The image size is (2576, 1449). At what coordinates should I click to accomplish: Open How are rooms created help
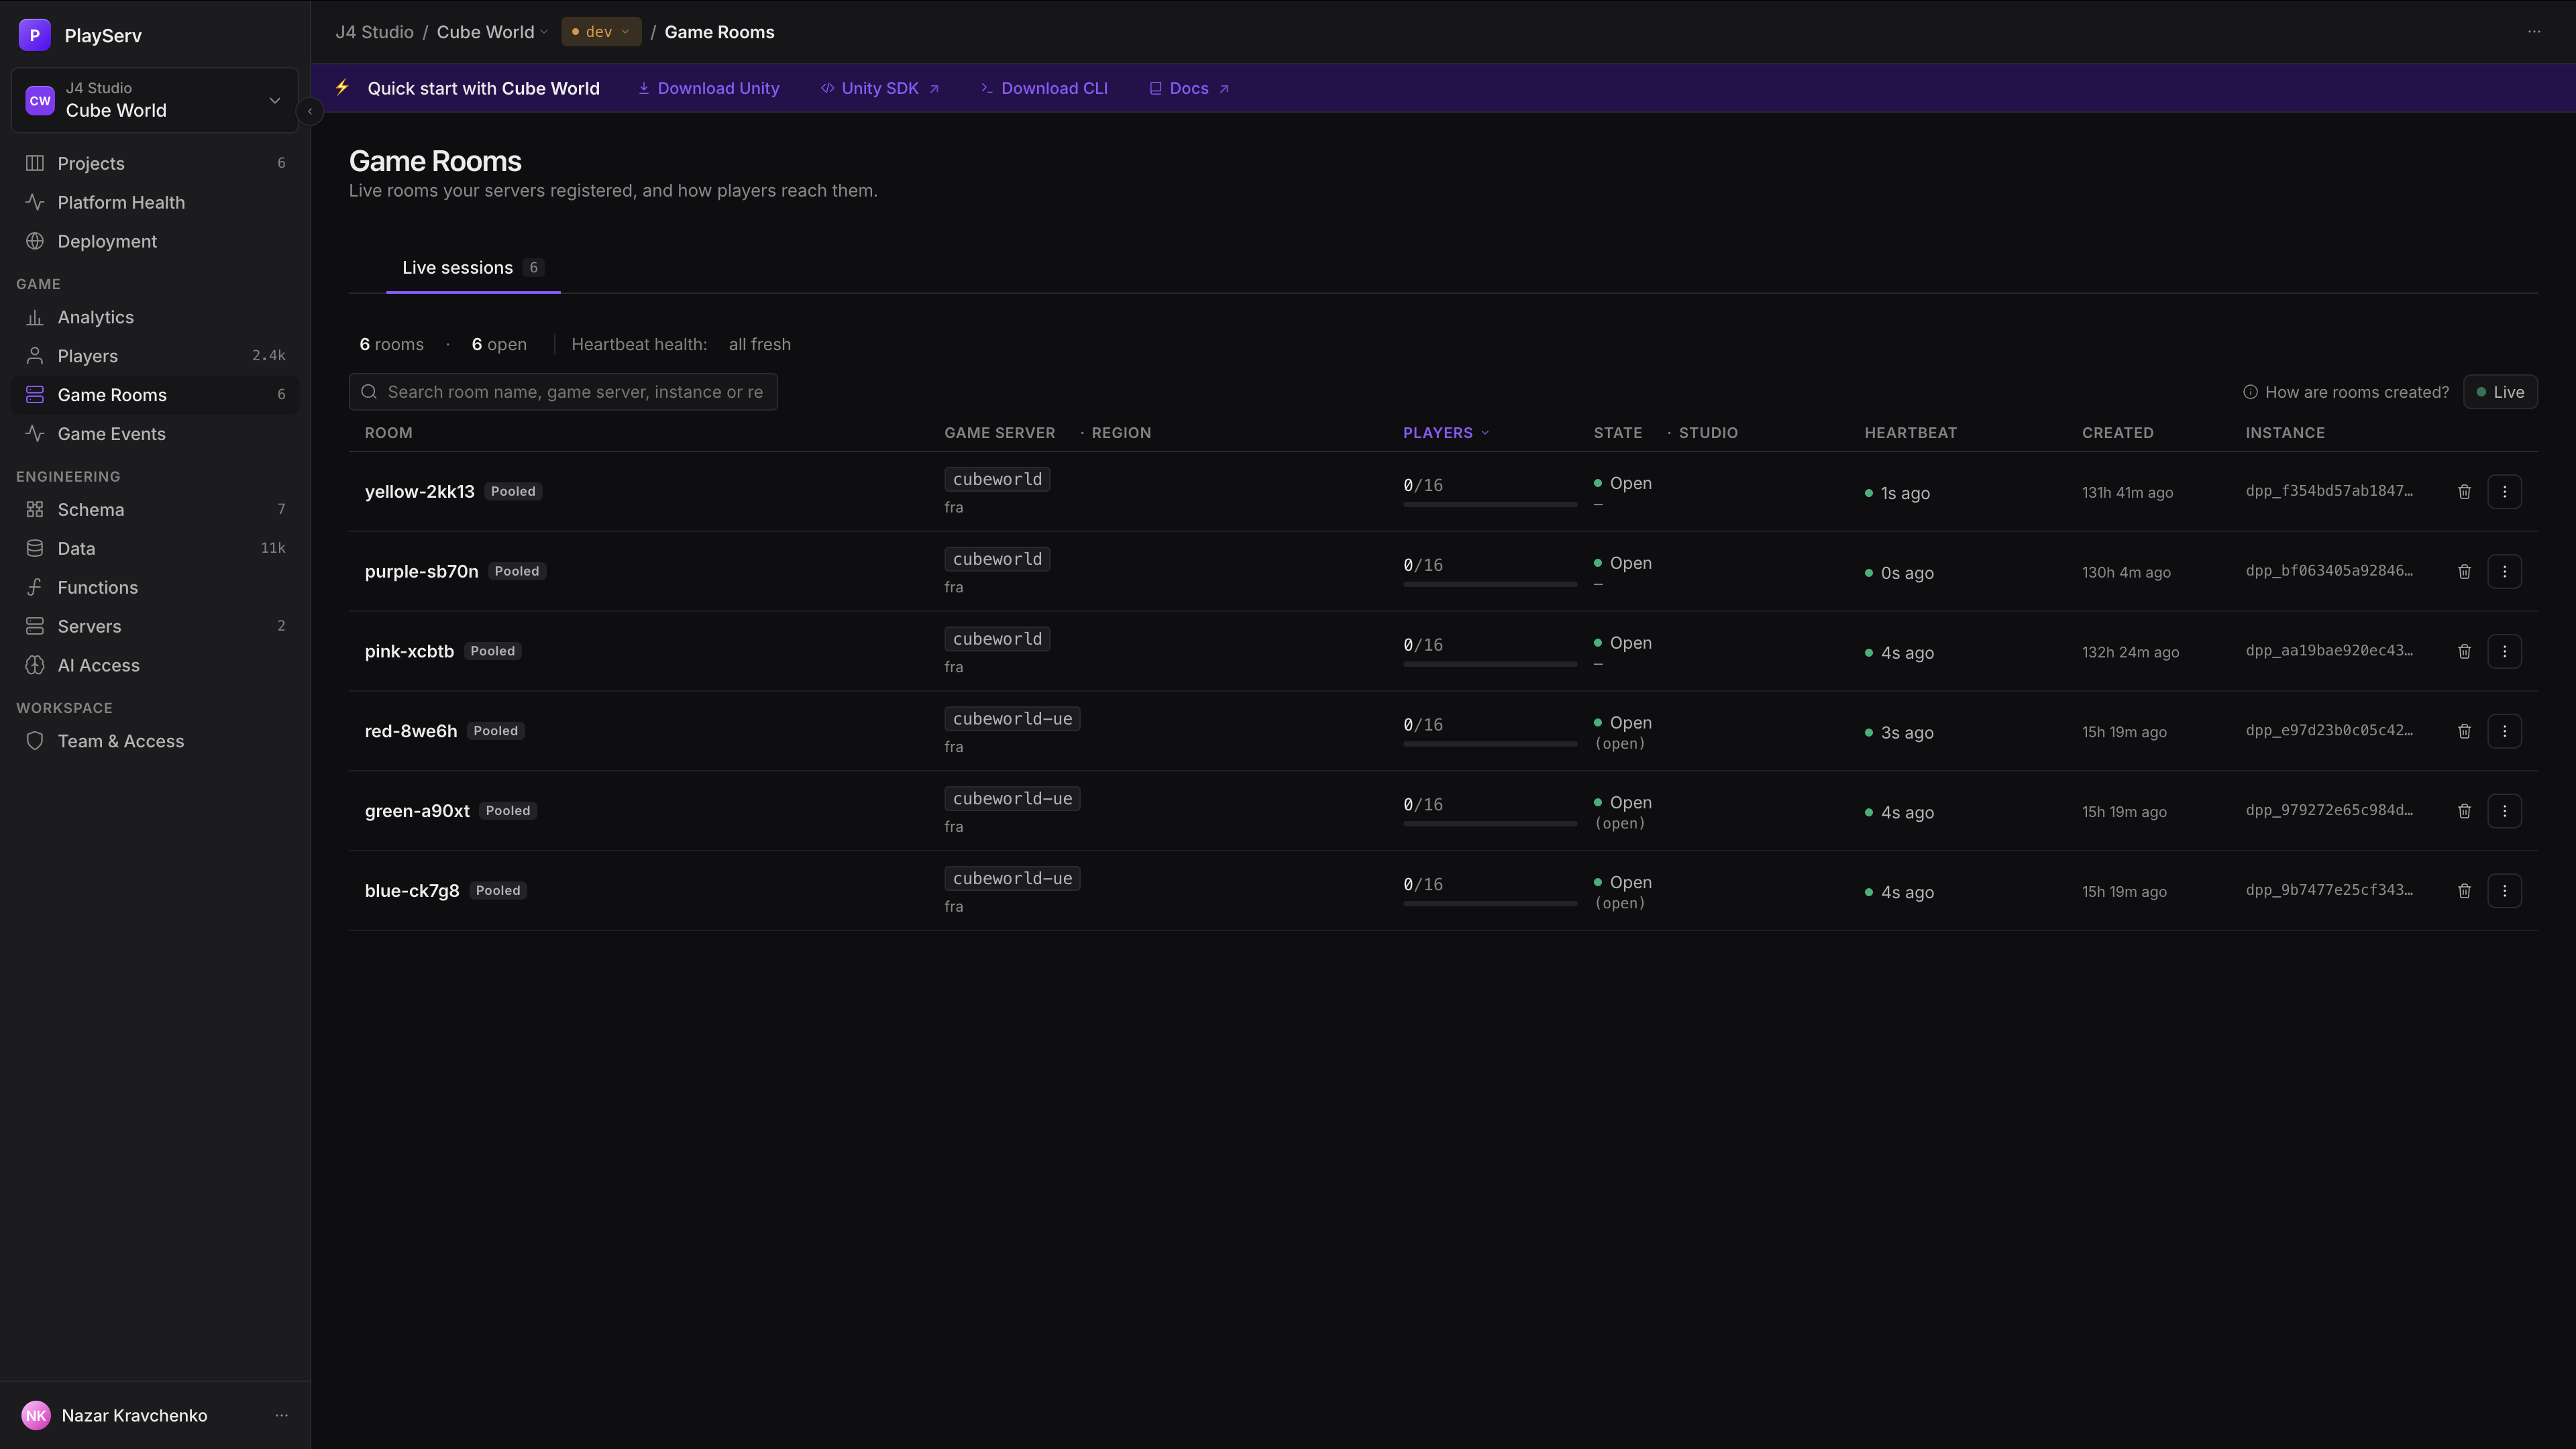coord(2346,392)
